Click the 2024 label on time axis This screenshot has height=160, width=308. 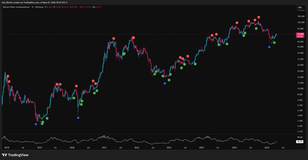201,148
